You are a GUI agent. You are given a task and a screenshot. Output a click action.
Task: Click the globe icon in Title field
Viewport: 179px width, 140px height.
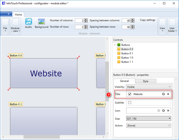(x=164, y=94)
